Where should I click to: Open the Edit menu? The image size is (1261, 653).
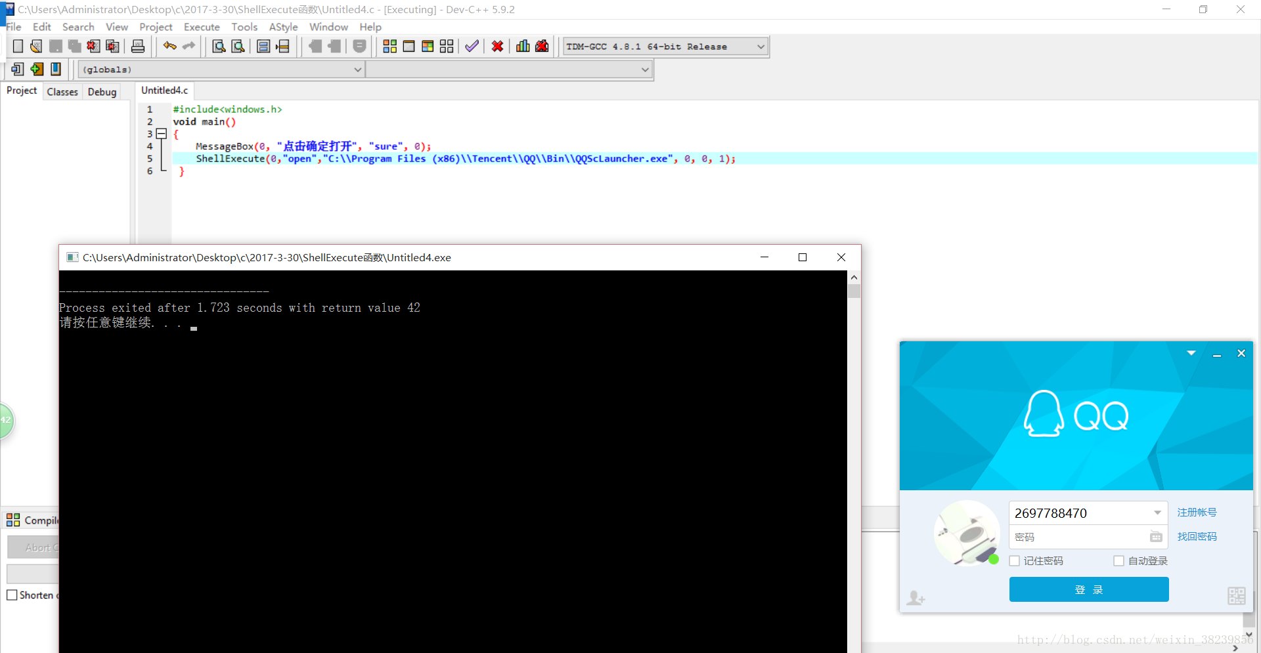42,27
